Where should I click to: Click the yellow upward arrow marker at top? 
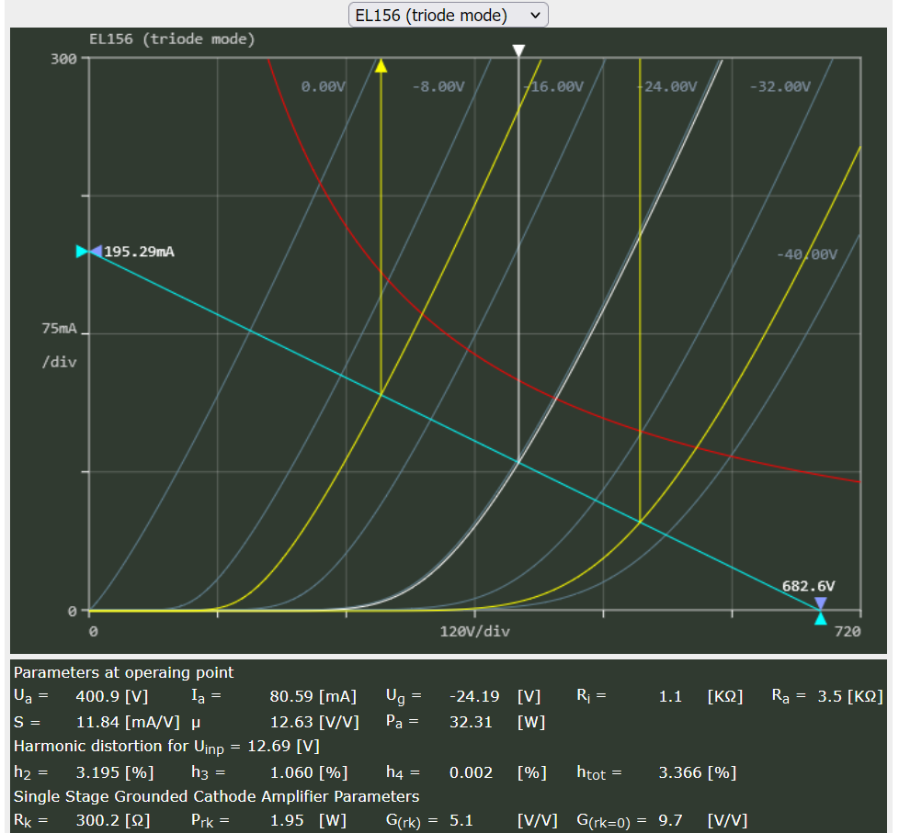(x=381, y=65)
